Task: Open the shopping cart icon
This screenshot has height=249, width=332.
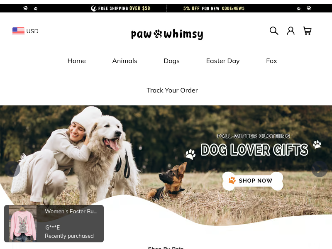Action: coord(307,31)
